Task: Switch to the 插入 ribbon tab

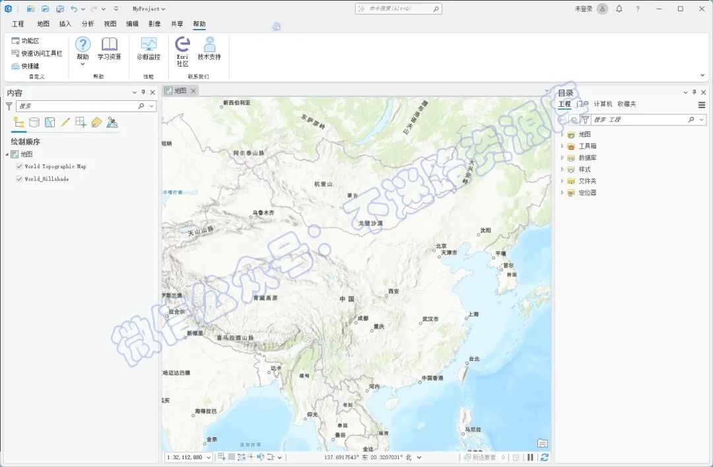Action: pyautogui.click(x=65, y=24)
